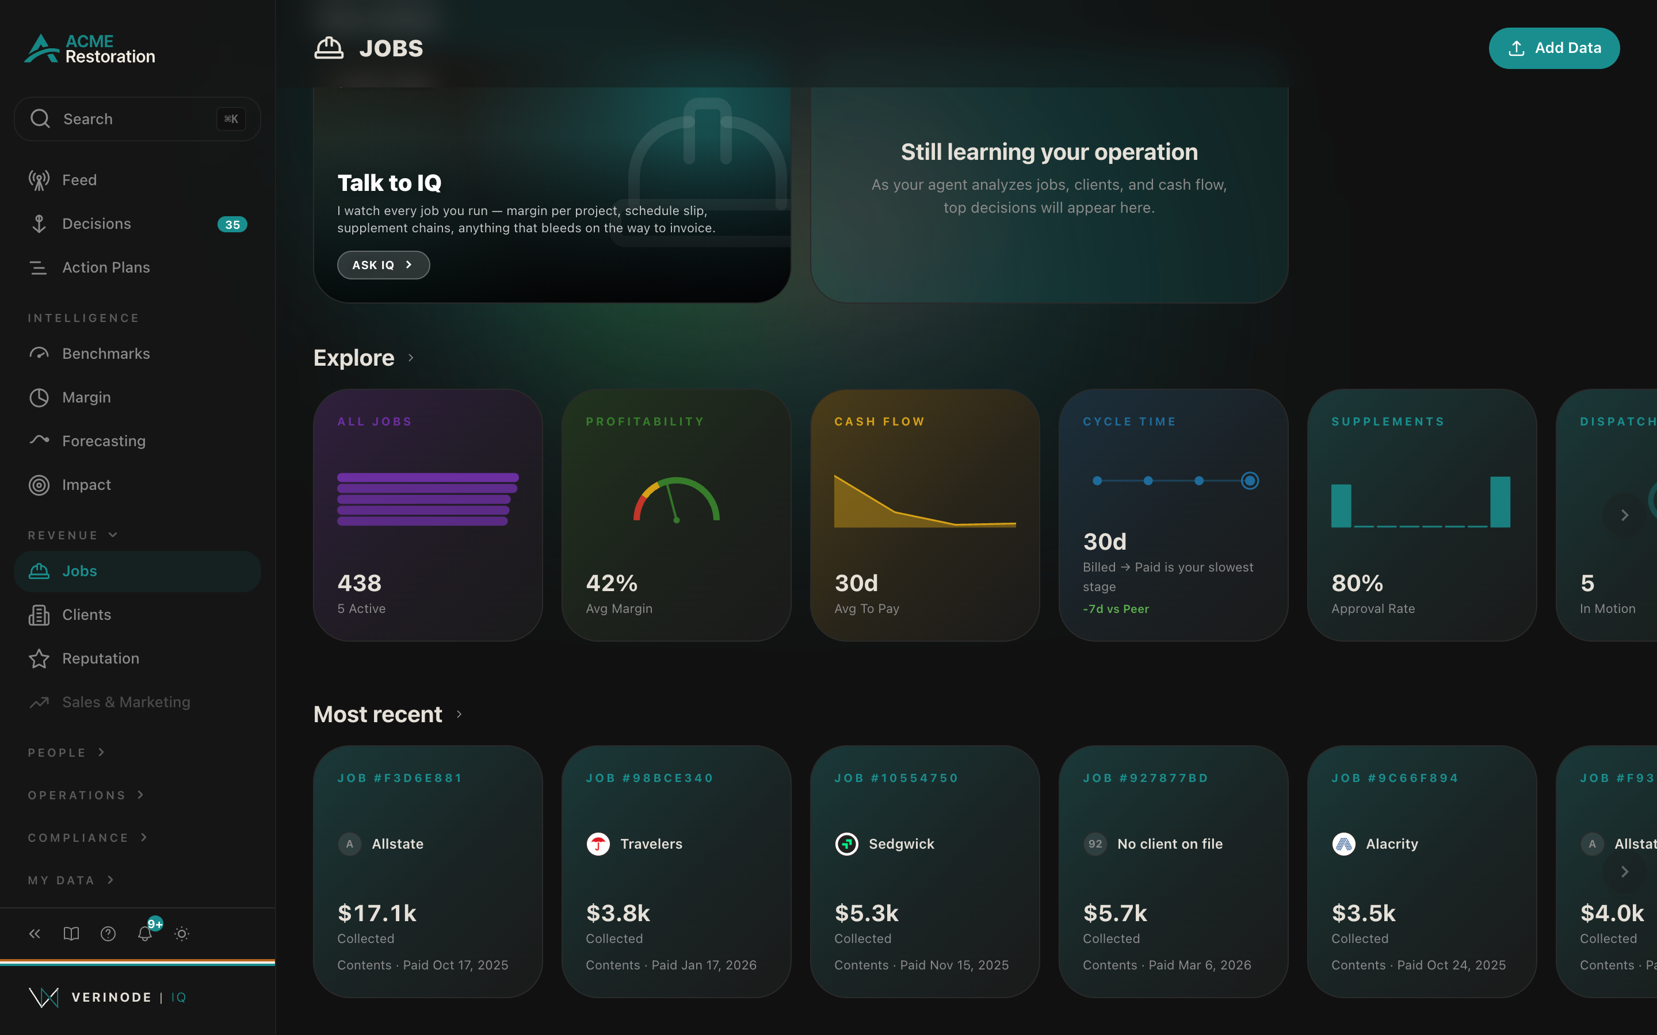
Task: Open Feed in the sidebar
Action: pos(137,180)
